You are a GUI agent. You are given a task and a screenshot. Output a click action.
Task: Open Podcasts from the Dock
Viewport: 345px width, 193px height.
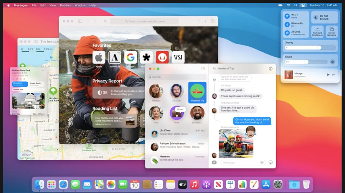tap(206, 184)
